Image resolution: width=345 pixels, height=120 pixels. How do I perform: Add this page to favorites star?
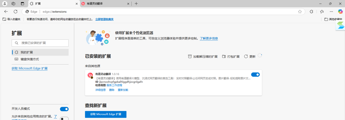[x=300, y=12]
